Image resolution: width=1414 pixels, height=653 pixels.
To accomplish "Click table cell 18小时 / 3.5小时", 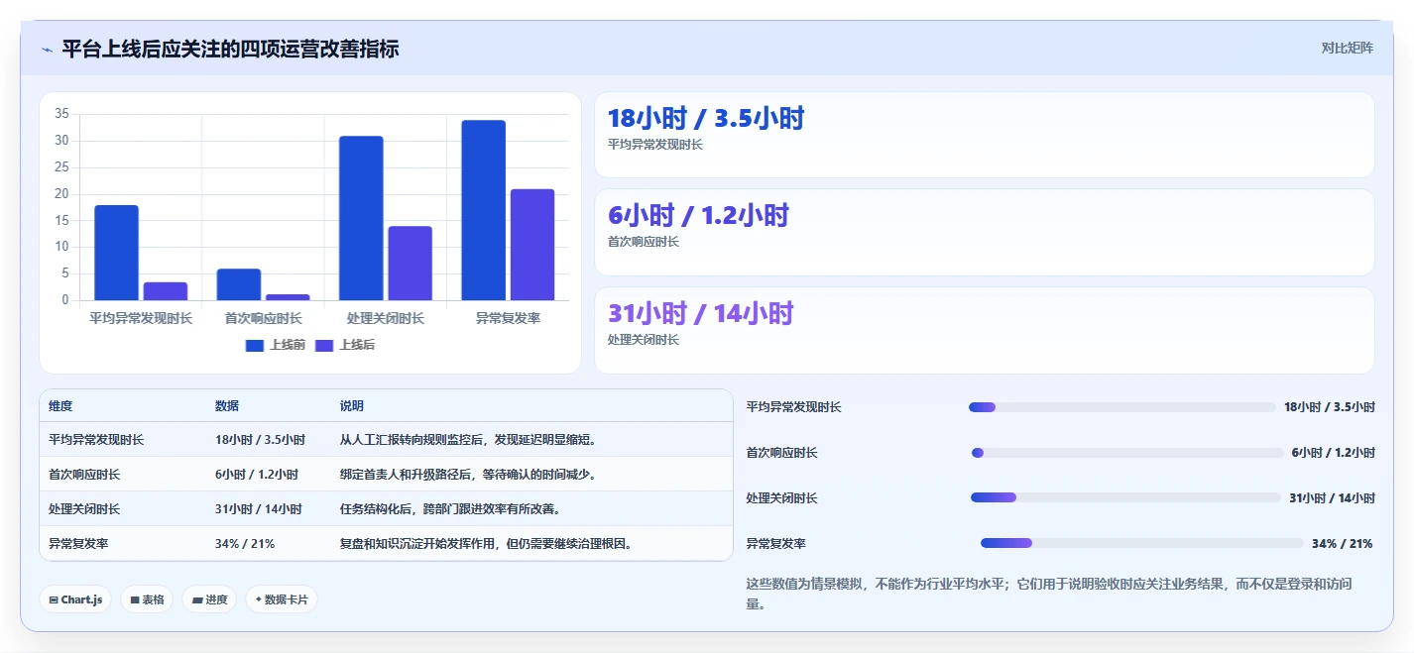I will point(260,440).
